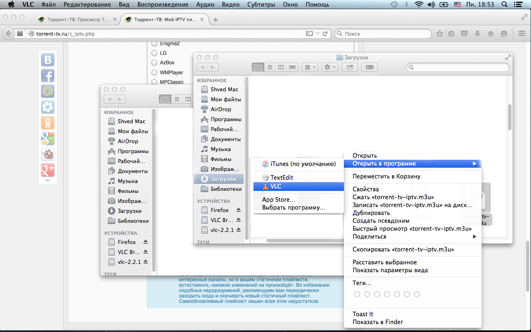531x332 pixels.
Task: Select Выбрать программу… in the submenu
Action: point(299,207)
